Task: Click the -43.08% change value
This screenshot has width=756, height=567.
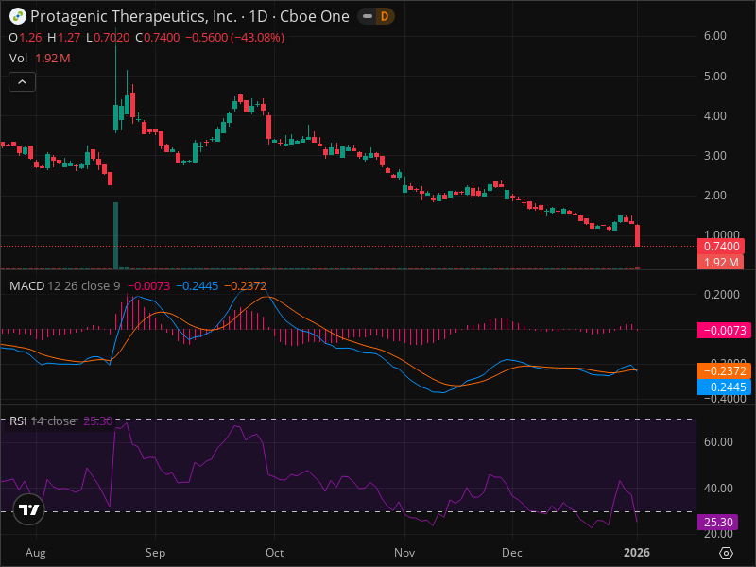Action: (x=258, y=38)
